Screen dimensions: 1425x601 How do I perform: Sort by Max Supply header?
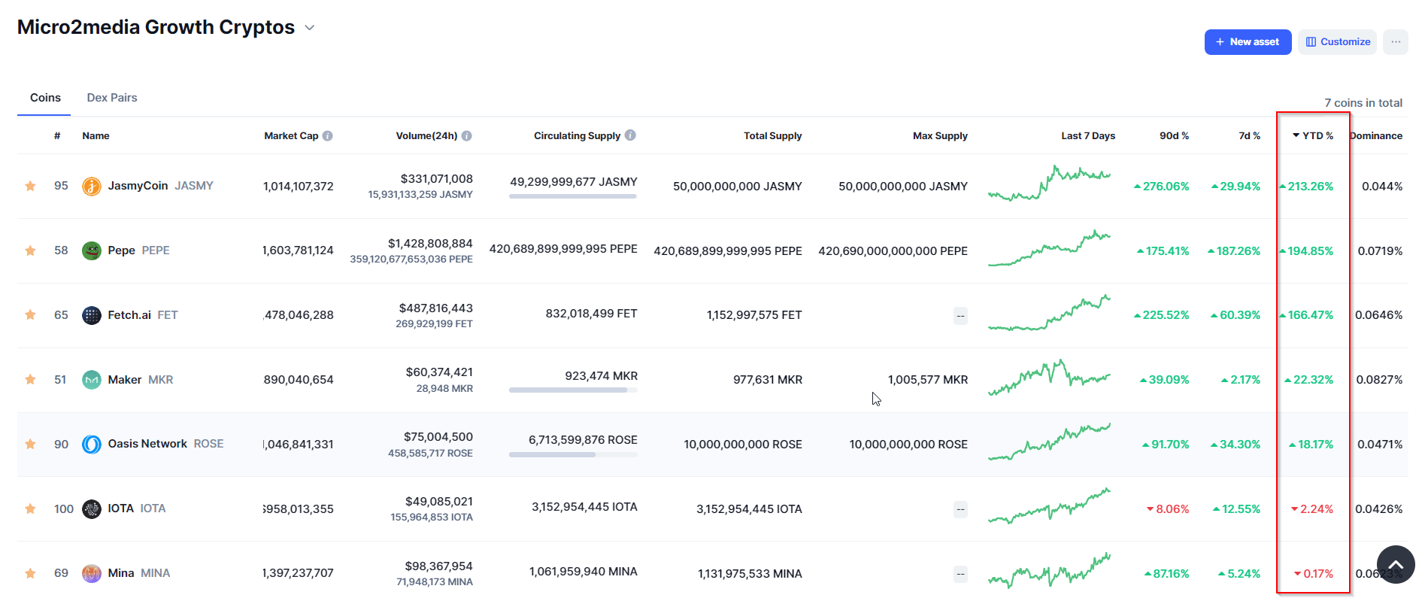pos(940,135)
